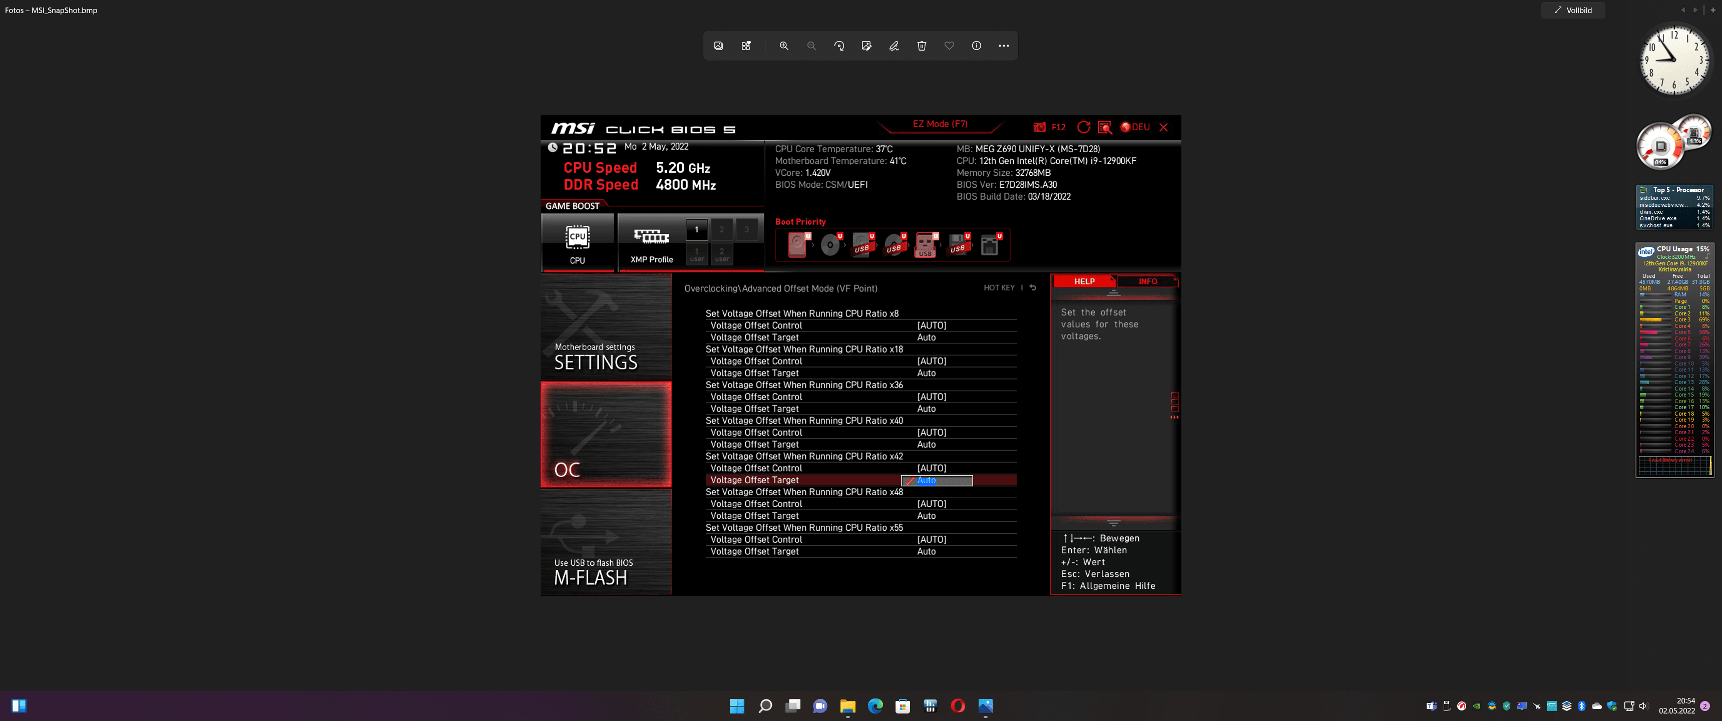This screenshot has width=1722, height=721.
Task: Open the OC overclocking panel
Action: pyautogui.click(x=606, y=434)
